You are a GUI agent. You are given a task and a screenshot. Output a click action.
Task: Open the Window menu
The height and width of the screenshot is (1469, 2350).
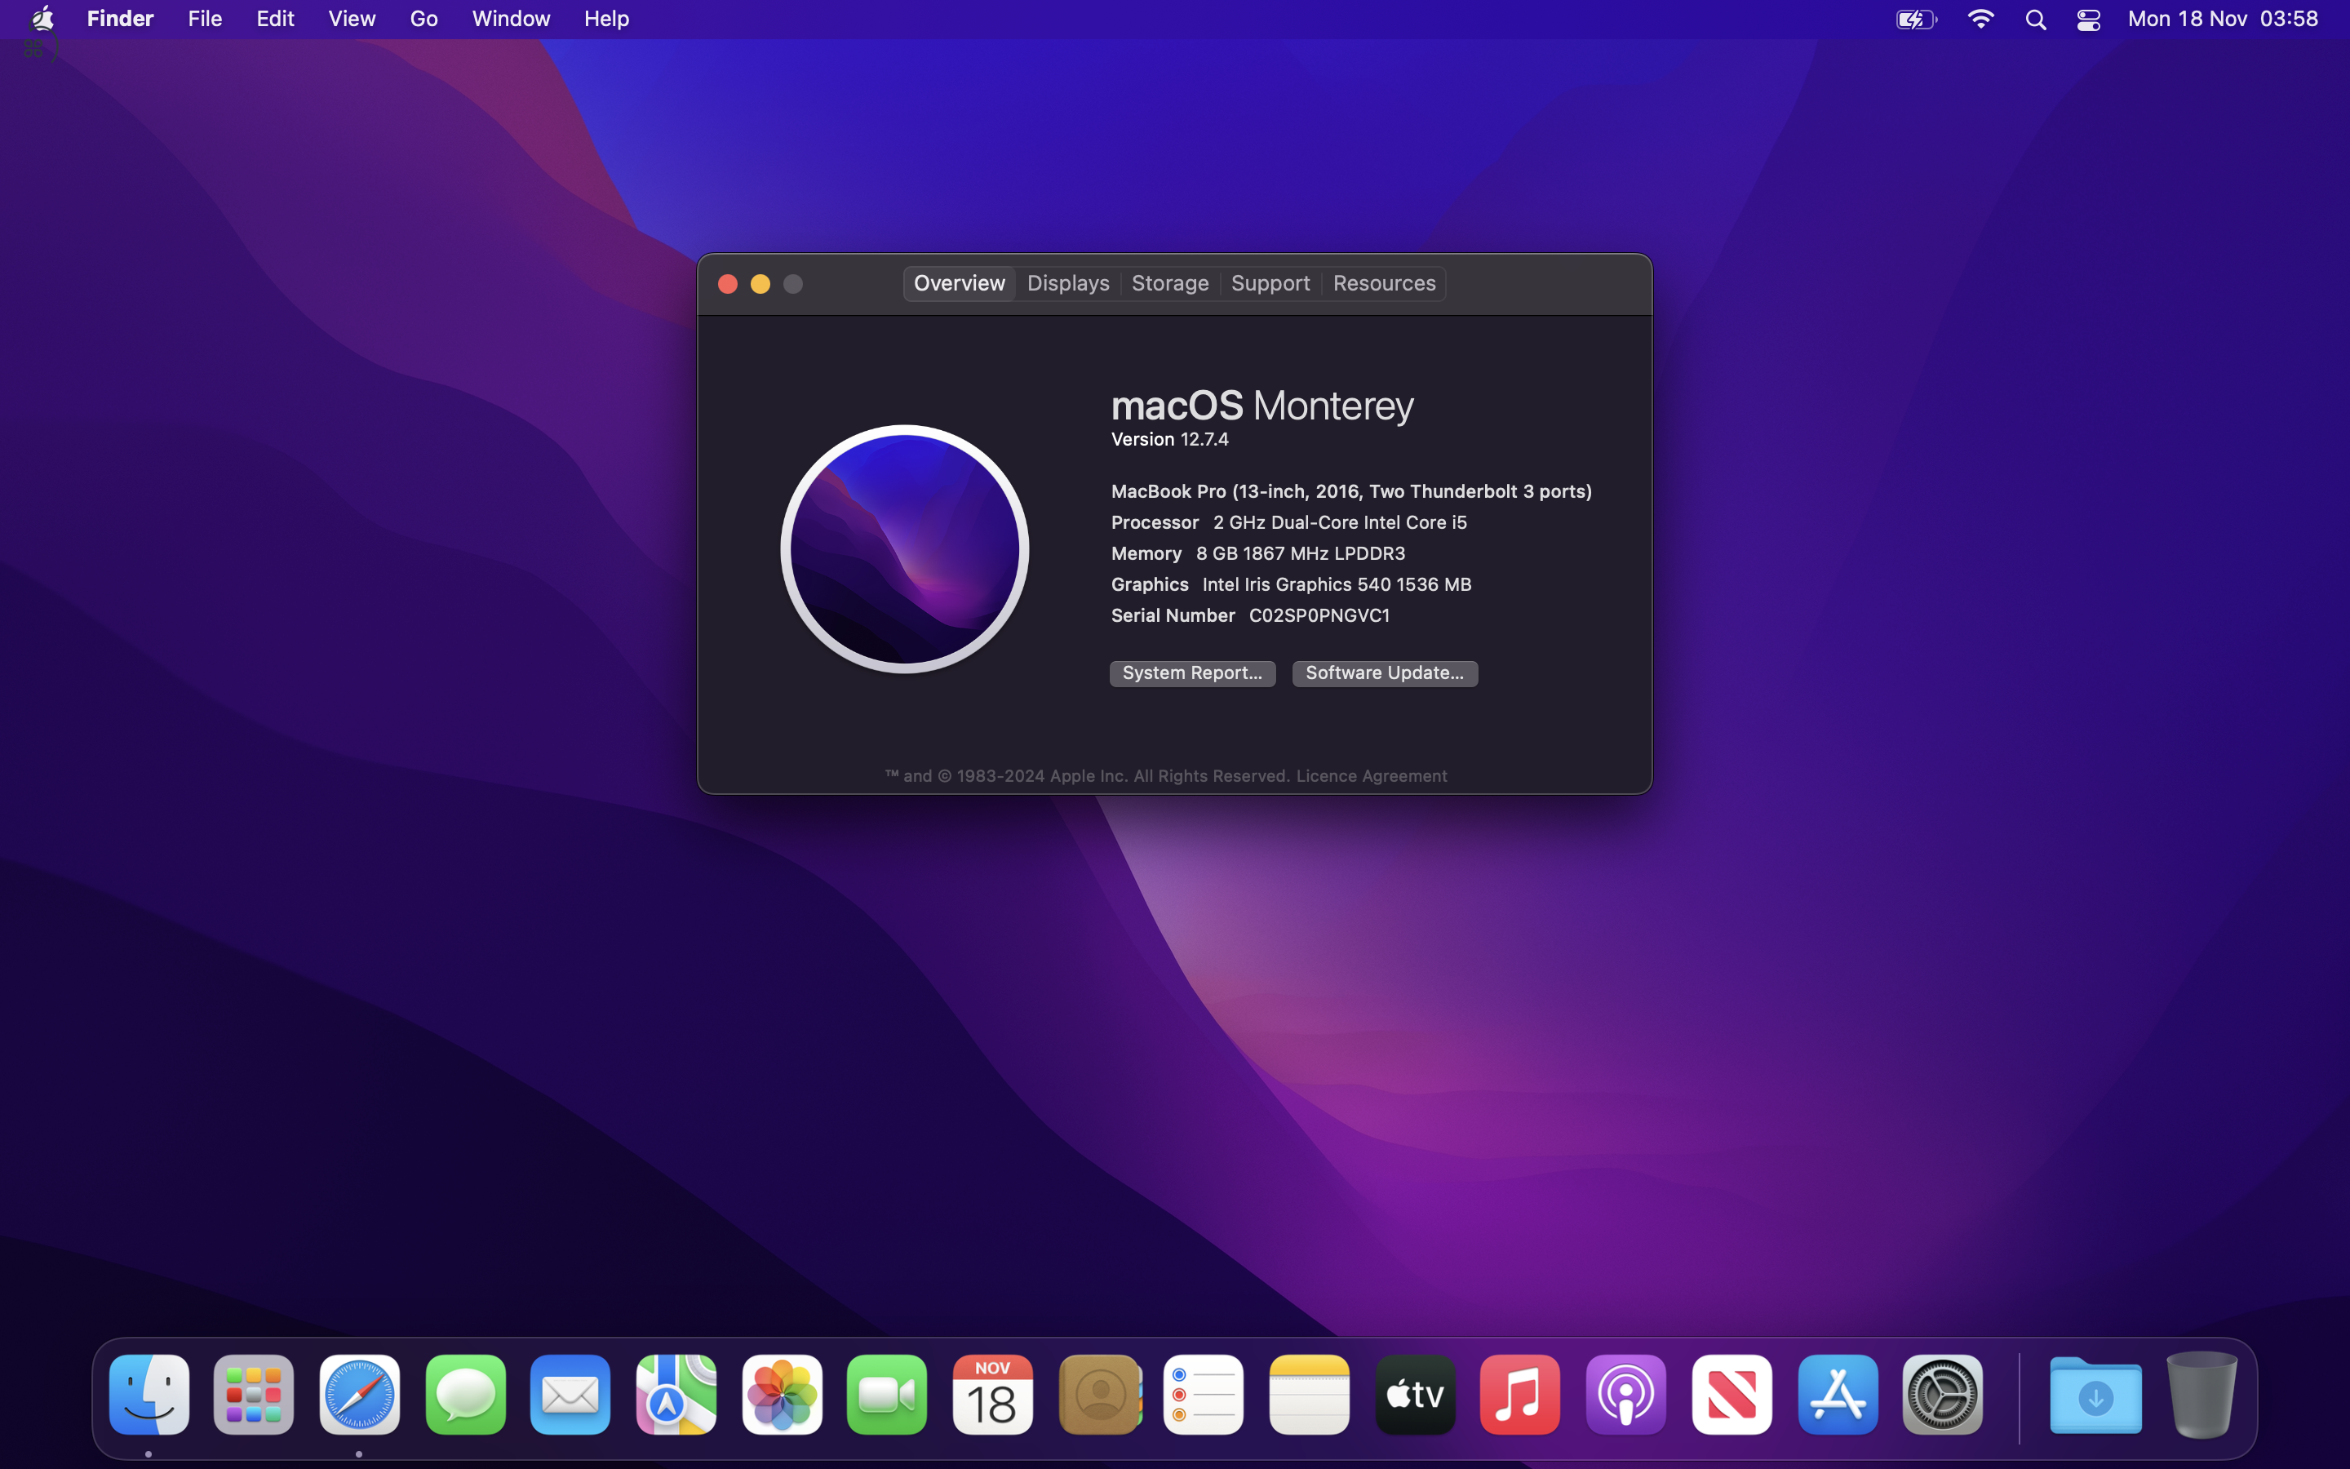pyautogui.click(x=511, y=19)
